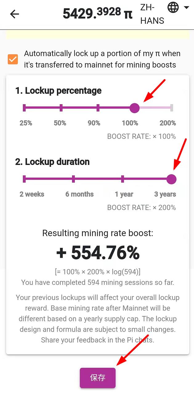Select the ZH-HANS language label
The image size is (194, 394).
point(152,14)
